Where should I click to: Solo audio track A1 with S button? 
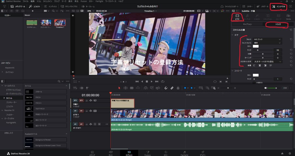[95, 124]
